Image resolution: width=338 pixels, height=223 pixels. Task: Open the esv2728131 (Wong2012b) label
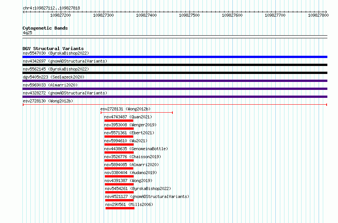point(125,109)
